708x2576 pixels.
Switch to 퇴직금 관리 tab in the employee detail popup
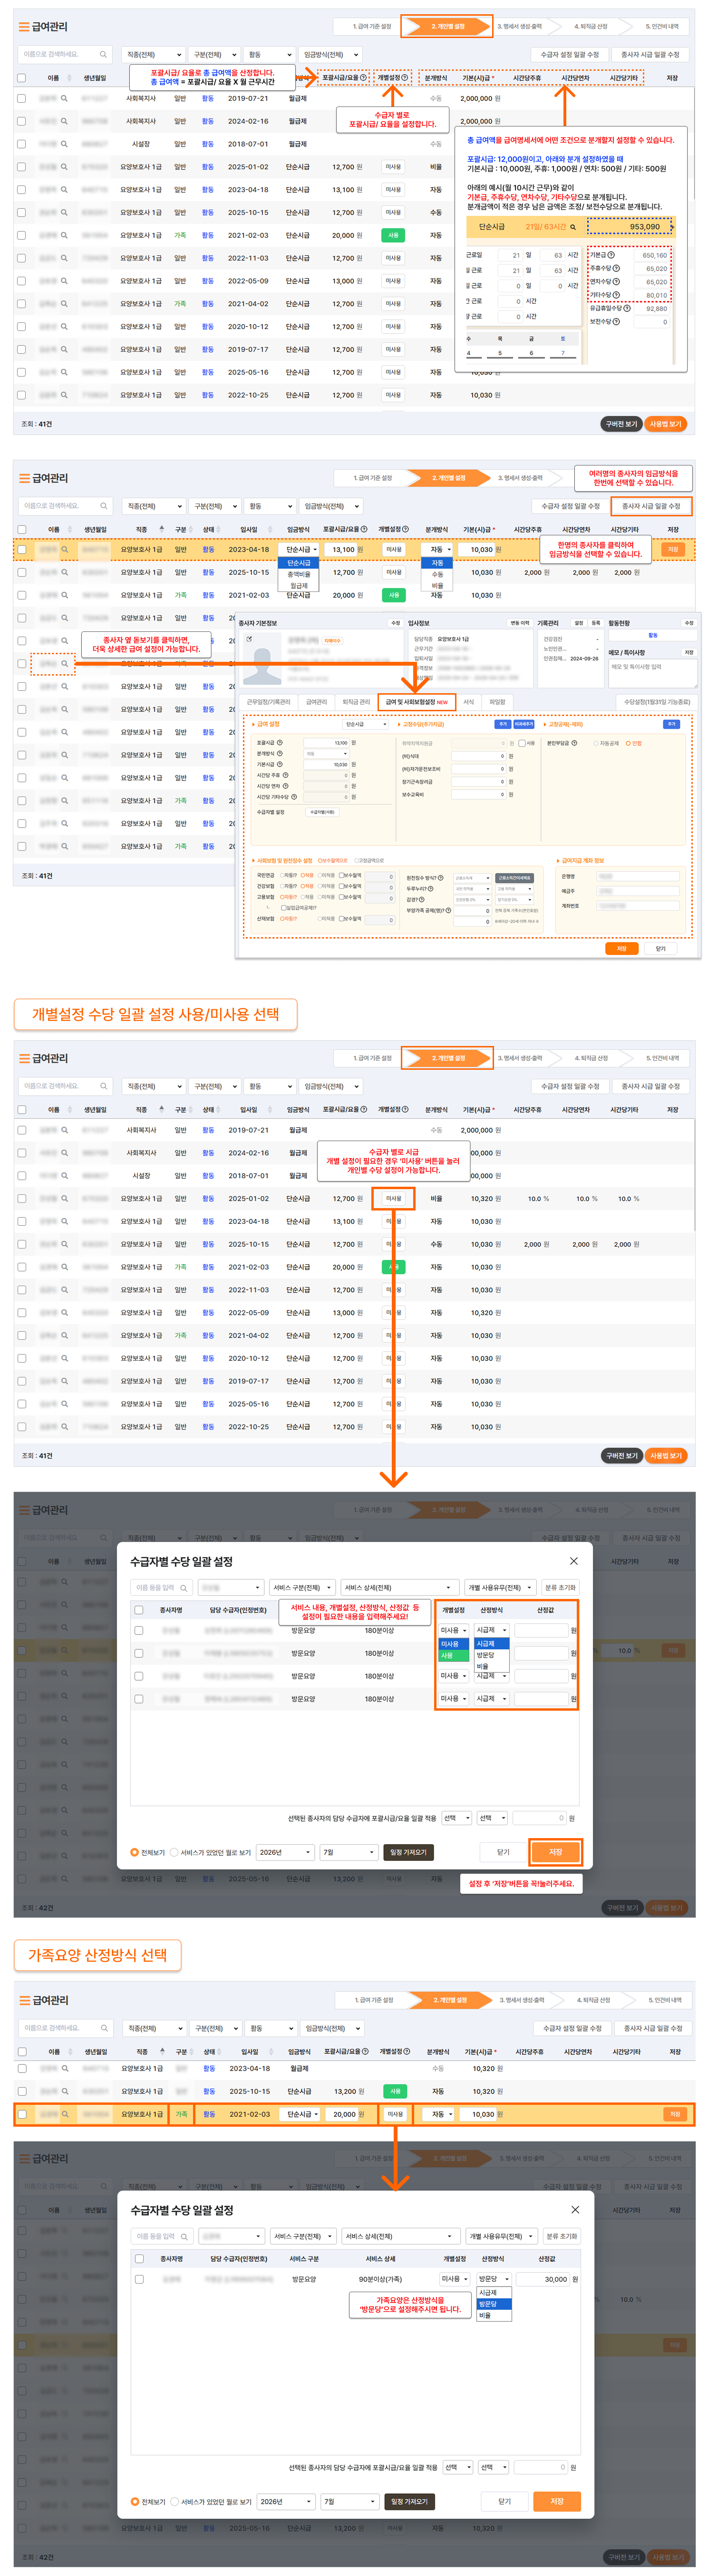point(357,702)
